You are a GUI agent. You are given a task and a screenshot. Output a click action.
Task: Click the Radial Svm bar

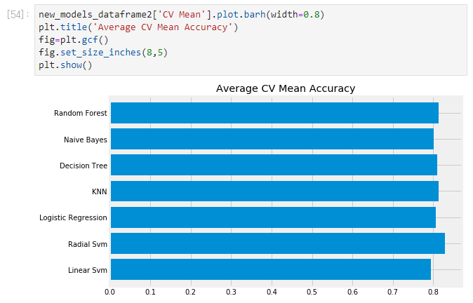click(x=278, y=243)
